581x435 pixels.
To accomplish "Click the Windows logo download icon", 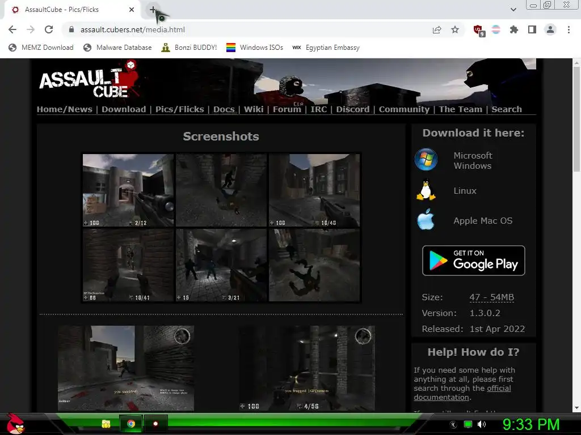I will 426,159.
